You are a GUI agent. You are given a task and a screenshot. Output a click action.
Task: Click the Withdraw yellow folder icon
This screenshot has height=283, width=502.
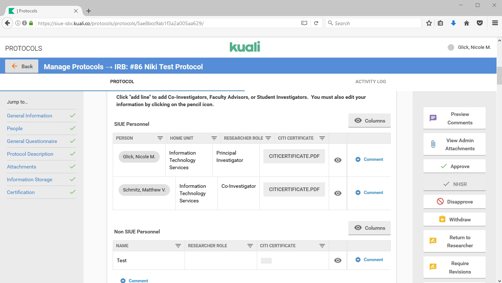pos(442,220)
